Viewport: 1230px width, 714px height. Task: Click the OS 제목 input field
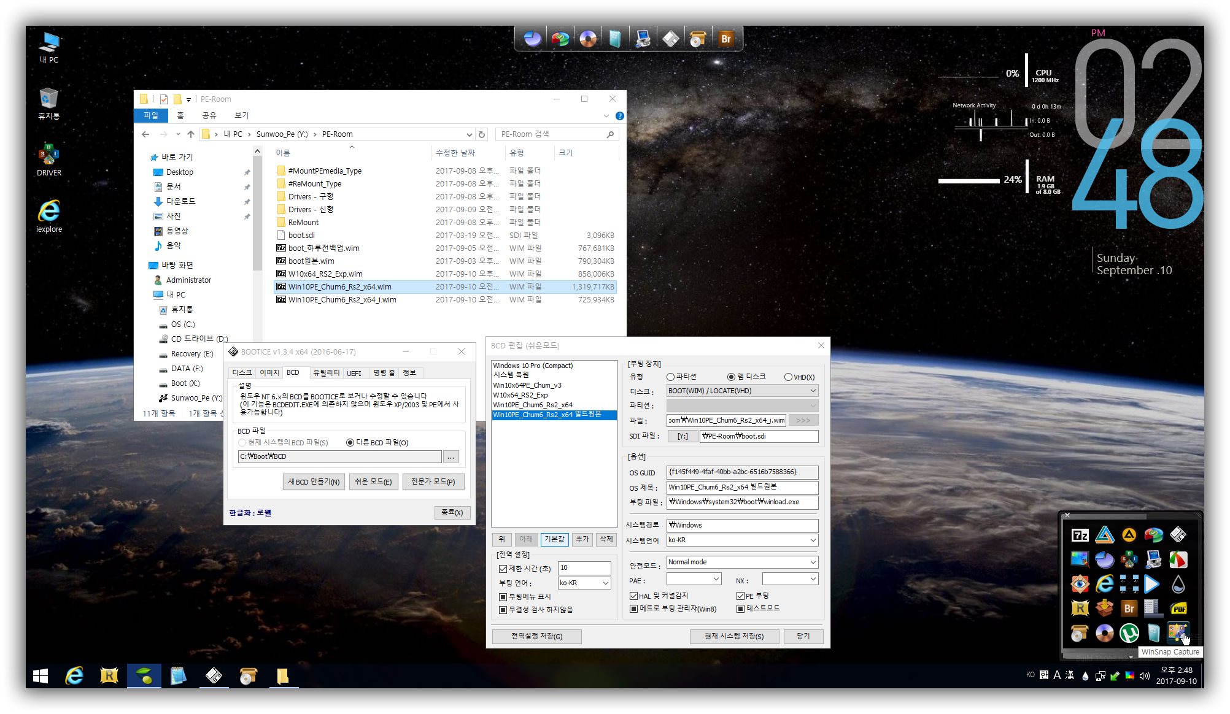tap(742, 487)
